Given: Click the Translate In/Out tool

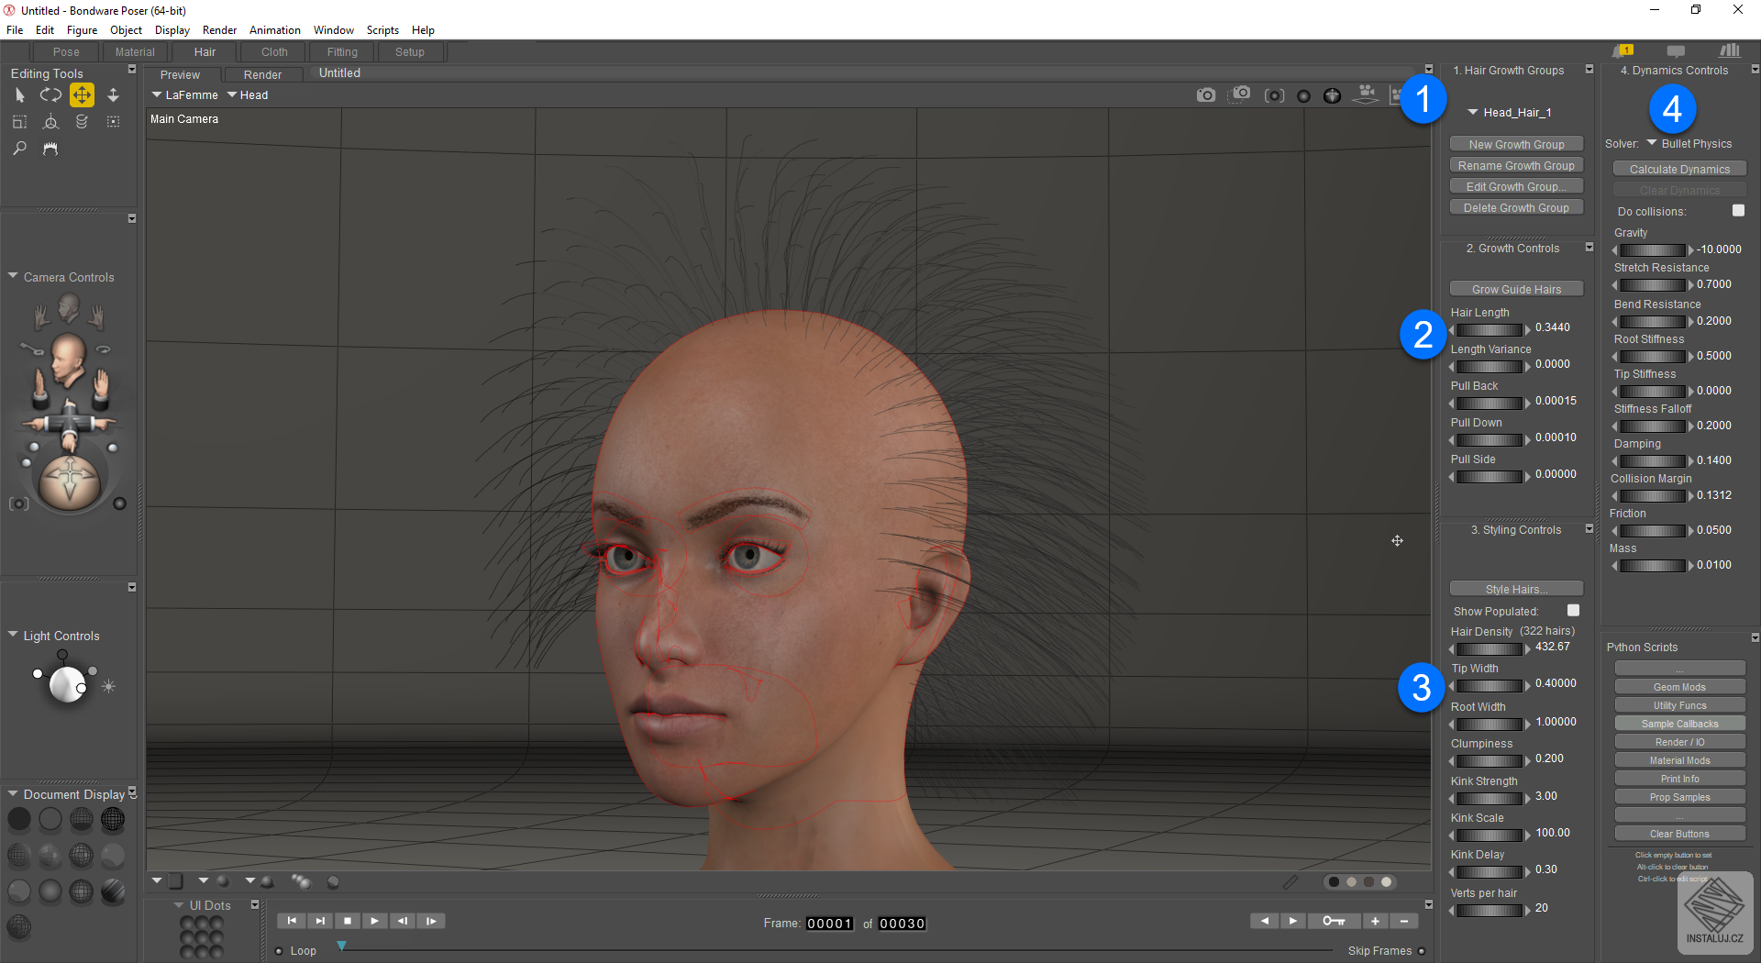Looking at the screenshot, I should (x=113, y=95).
